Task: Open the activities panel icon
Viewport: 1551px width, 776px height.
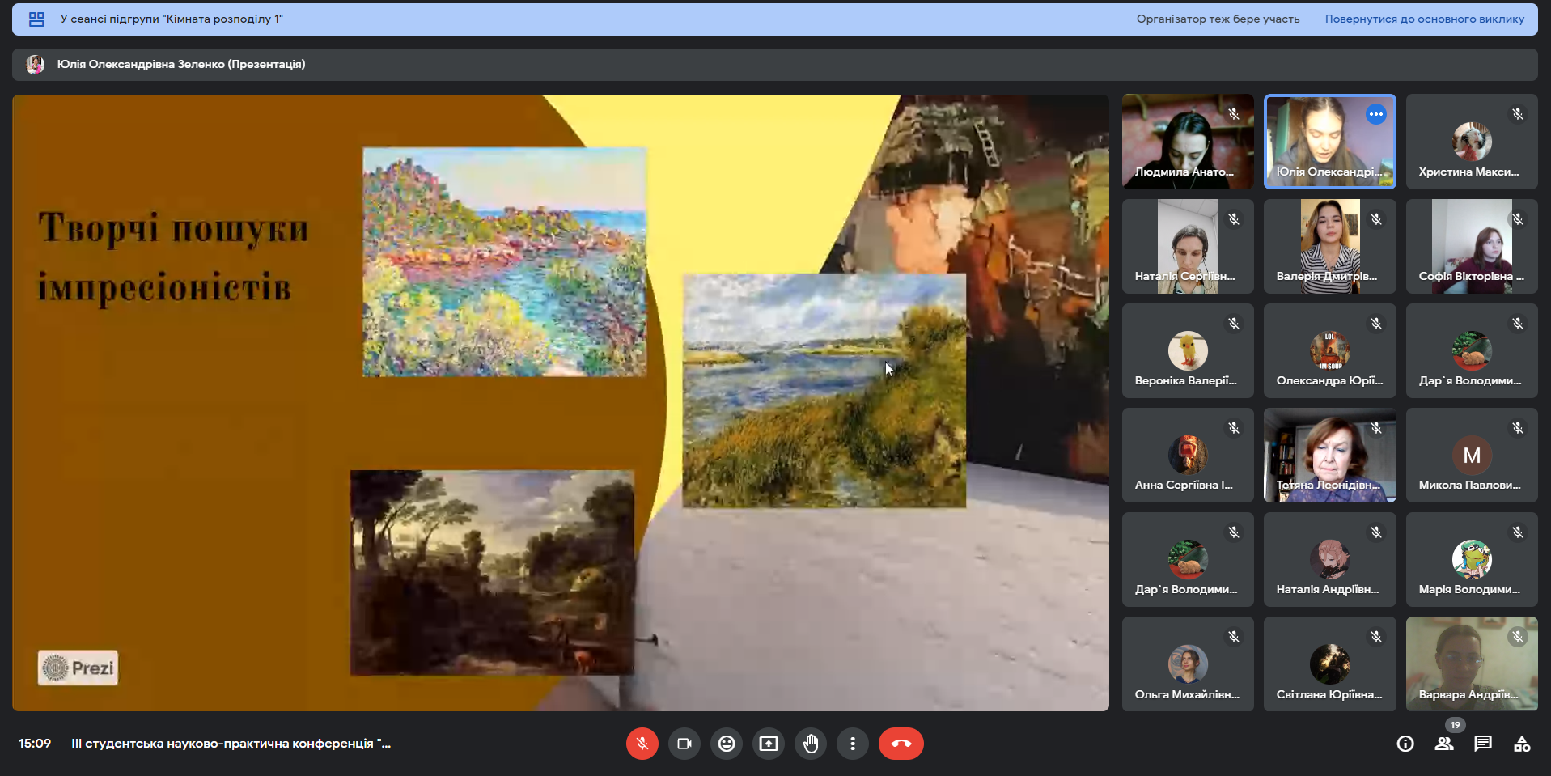Action: (1522, 744)
